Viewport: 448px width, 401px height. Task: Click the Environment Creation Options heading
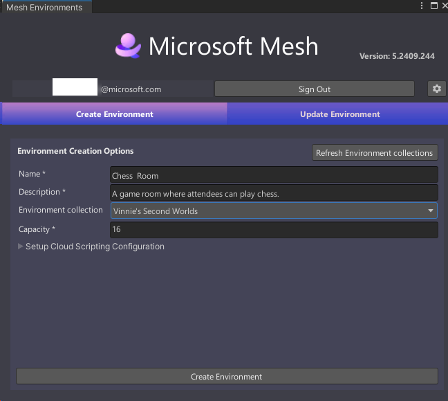tap(75, 151)
